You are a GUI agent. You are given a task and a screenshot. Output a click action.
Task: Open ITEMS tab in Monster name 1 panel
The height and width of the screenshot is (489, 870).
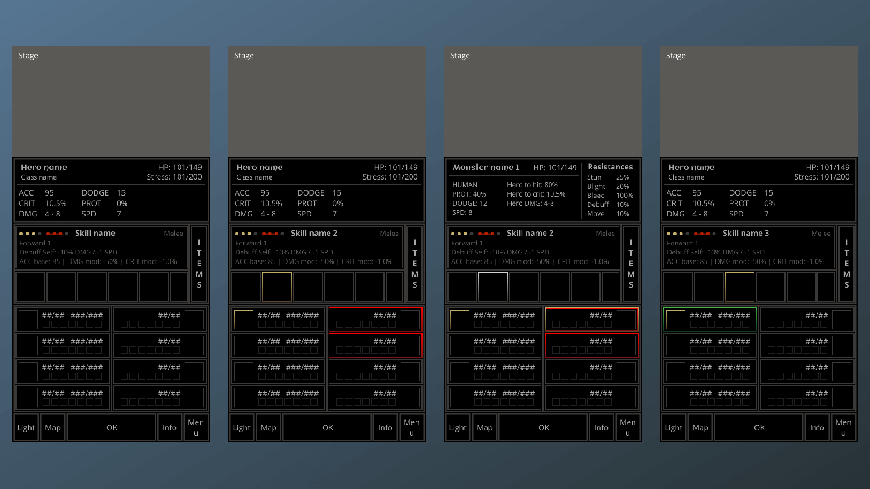coord(631,264)
